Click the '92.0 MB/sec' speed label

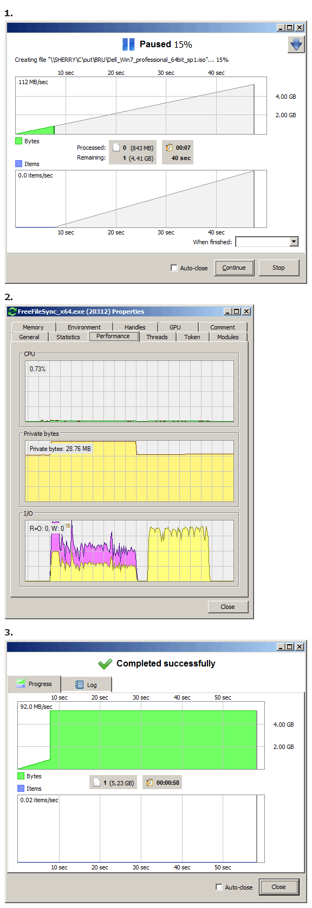coord(36,707)
